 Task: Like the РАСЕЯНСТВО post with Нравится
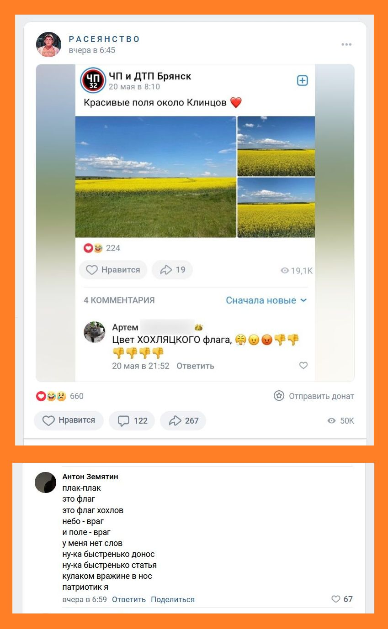pyautogui.click(x=69, y=420)
